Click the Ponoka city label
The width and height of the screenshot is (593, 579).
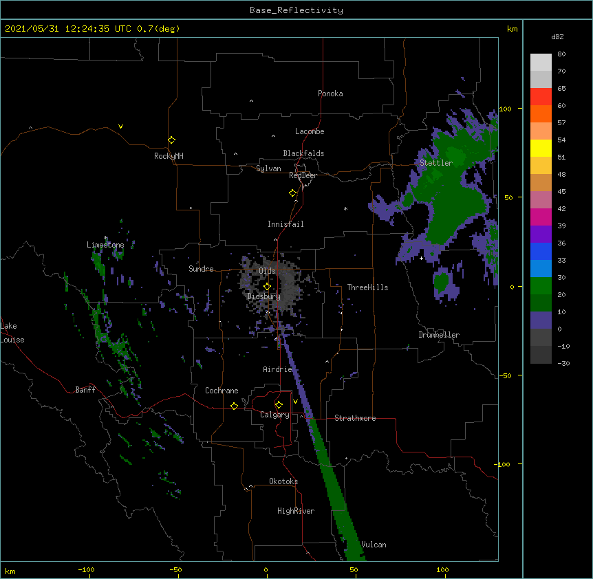(x=330, y=94)
